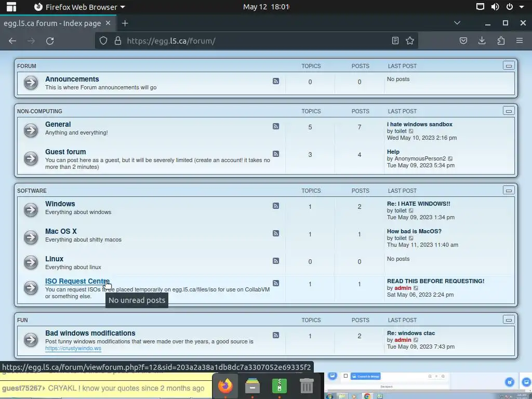Screen dimensions: 532x399
Task: Focus the address bar URL field
Action: 258,41
